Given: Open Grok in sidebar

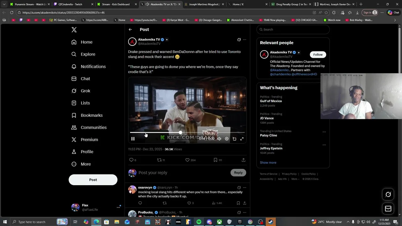Looking at the screenshot, I should pos(81,91).
